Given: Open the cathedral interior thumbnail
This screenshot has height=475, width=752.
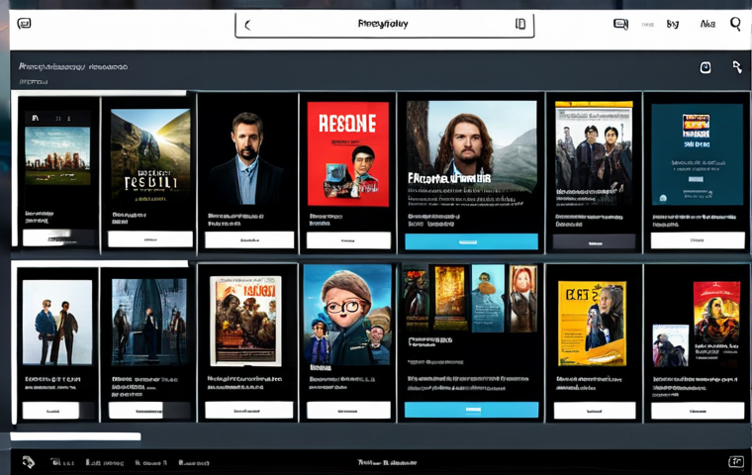Looking at the screenshot, I should point(149,322).
